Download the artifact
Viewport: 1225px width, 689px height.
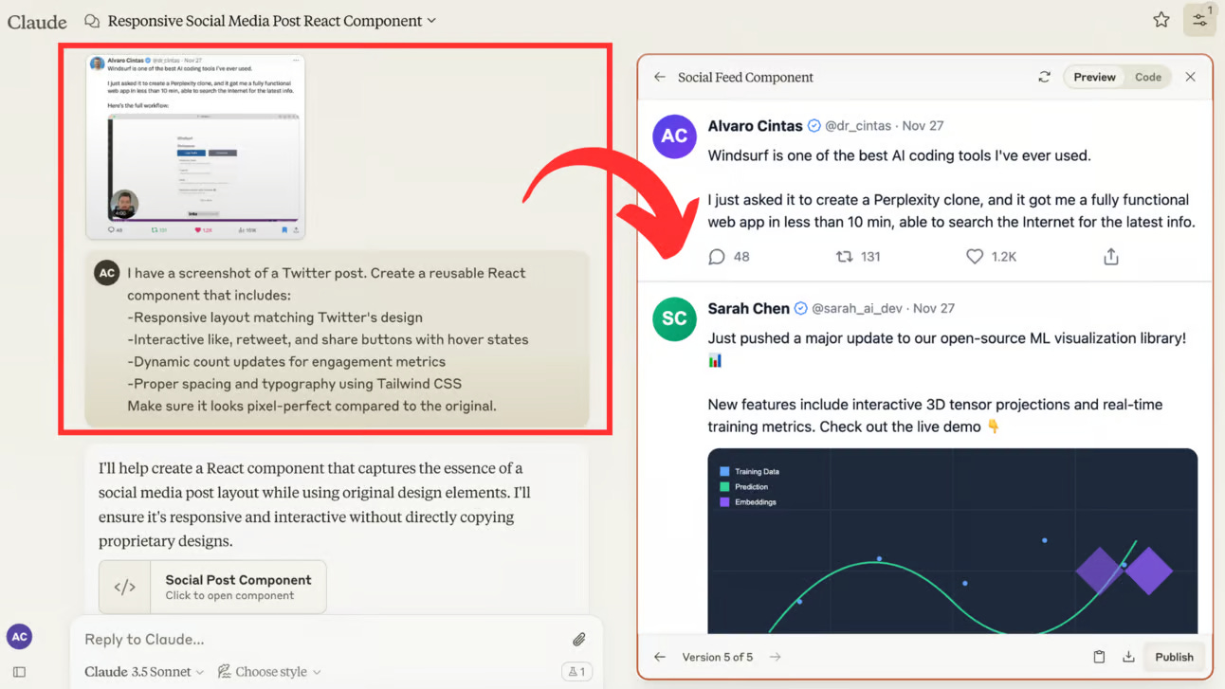[1128, 657]
